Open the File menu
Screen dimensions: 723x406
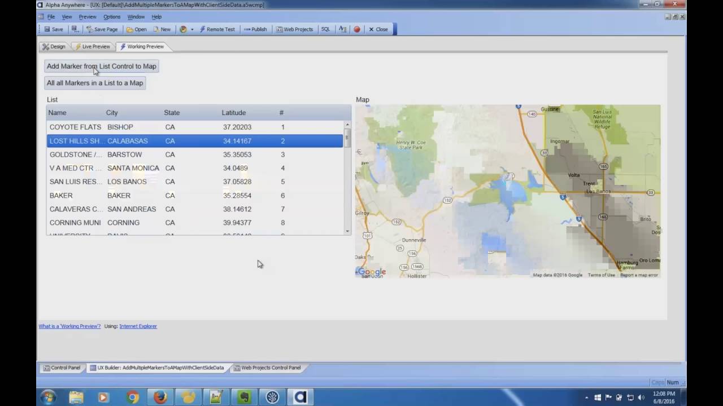pyautogui.click(x=51, y=17)
